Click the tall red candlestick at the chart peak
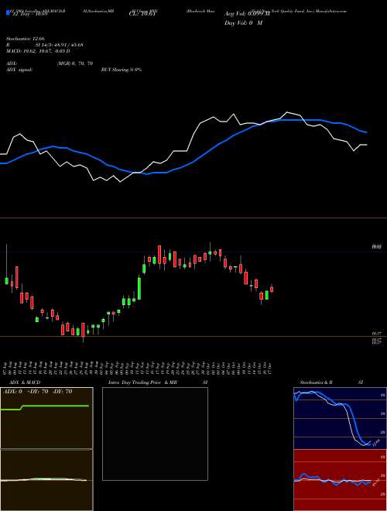Viewport: 387px width, 511px height. coord(159,255)
